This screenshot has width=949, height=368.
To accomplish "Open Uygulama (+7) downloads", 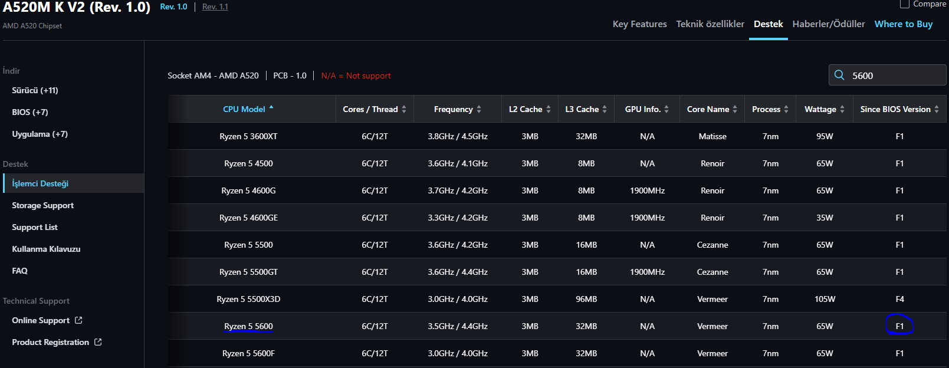I will (40, 134).
